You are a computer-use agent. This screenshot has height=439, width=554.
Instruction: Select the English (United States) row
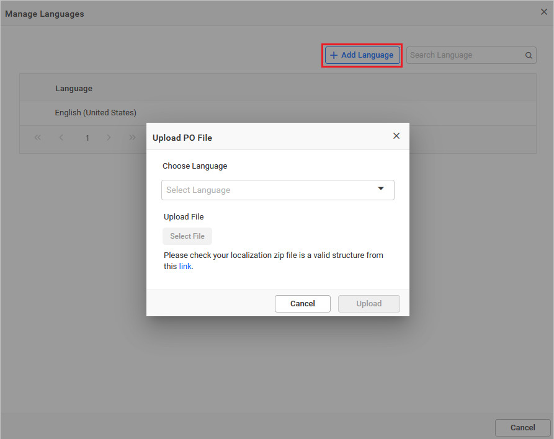pyautogui.click(x=96, y=113)
